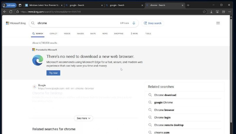Open the TOOLS search filter options
The image size is (236, 134).
tap(148, 34)
